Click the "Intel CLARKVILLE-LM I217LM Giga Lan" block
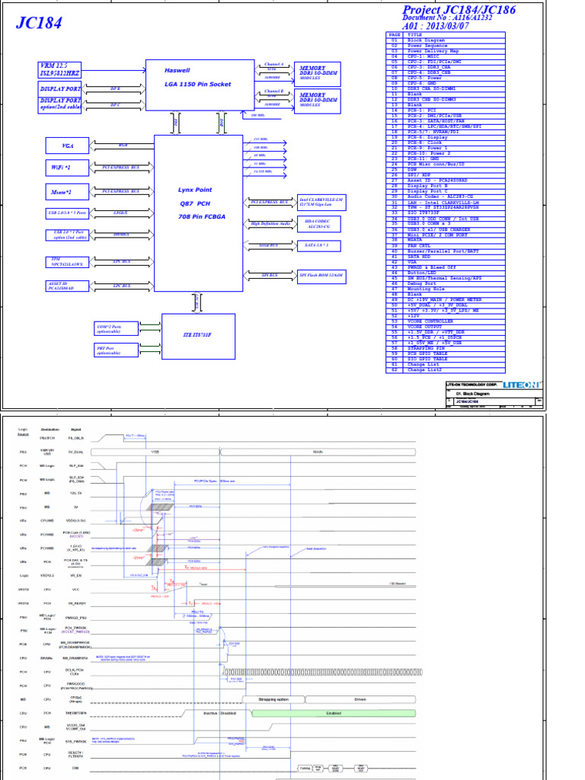Image resolution: width=585 pixels, height=780 pixels. point(321,202)
